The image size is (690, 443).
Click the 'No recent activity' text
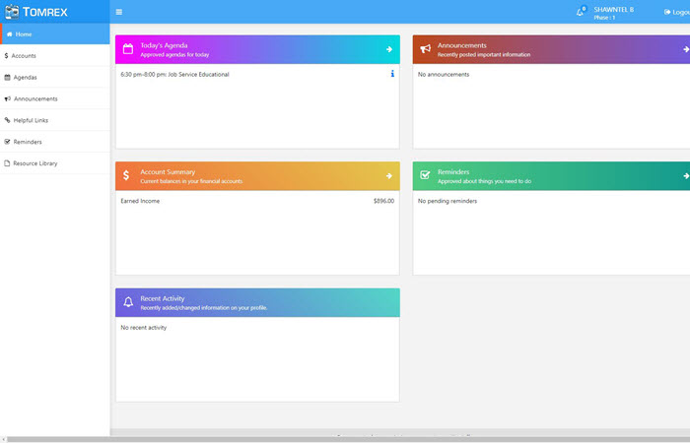[x=144, y=328]
